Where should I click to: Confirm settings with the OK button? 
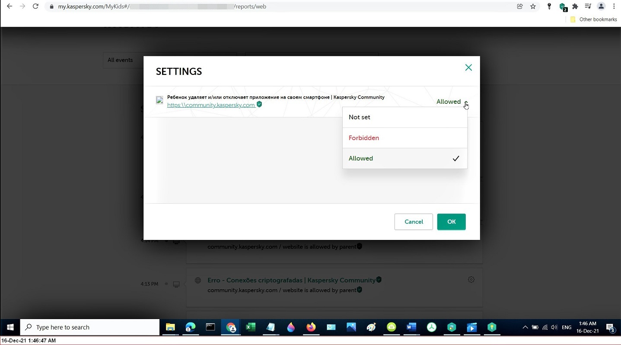pyautogui.click(x=451, y=222)
